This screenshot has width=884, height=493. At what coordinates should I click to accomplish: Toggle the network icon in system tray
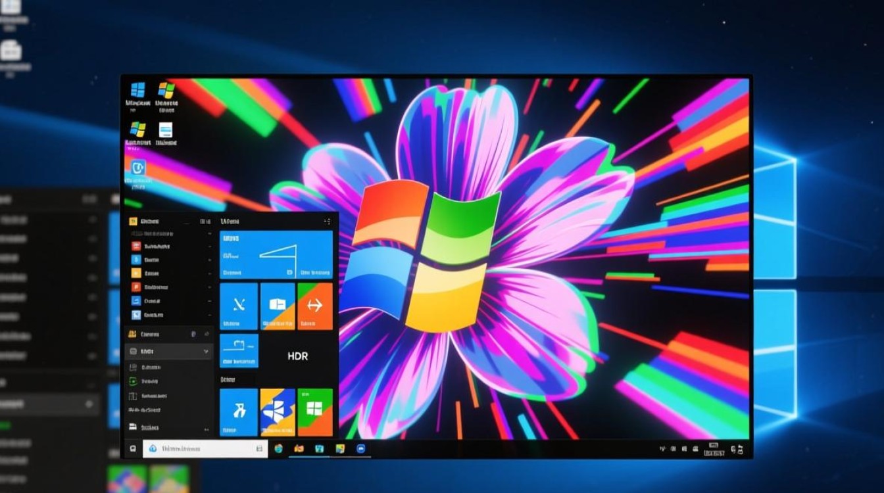[675, 448]
